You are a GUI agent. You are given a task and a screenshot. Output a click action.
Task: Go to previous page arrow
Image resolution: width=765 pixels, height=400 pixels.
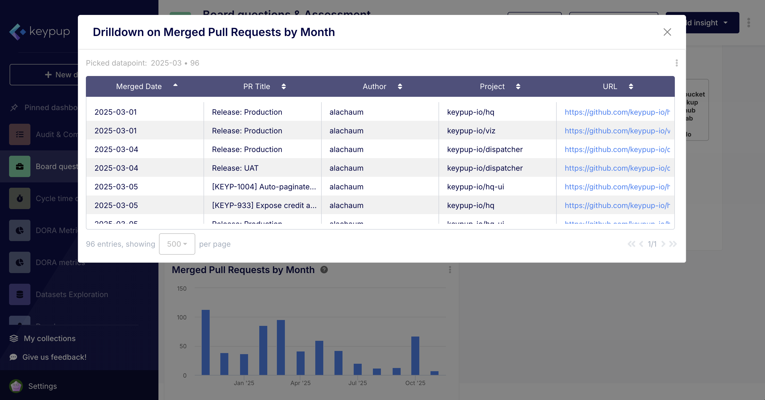641,244
